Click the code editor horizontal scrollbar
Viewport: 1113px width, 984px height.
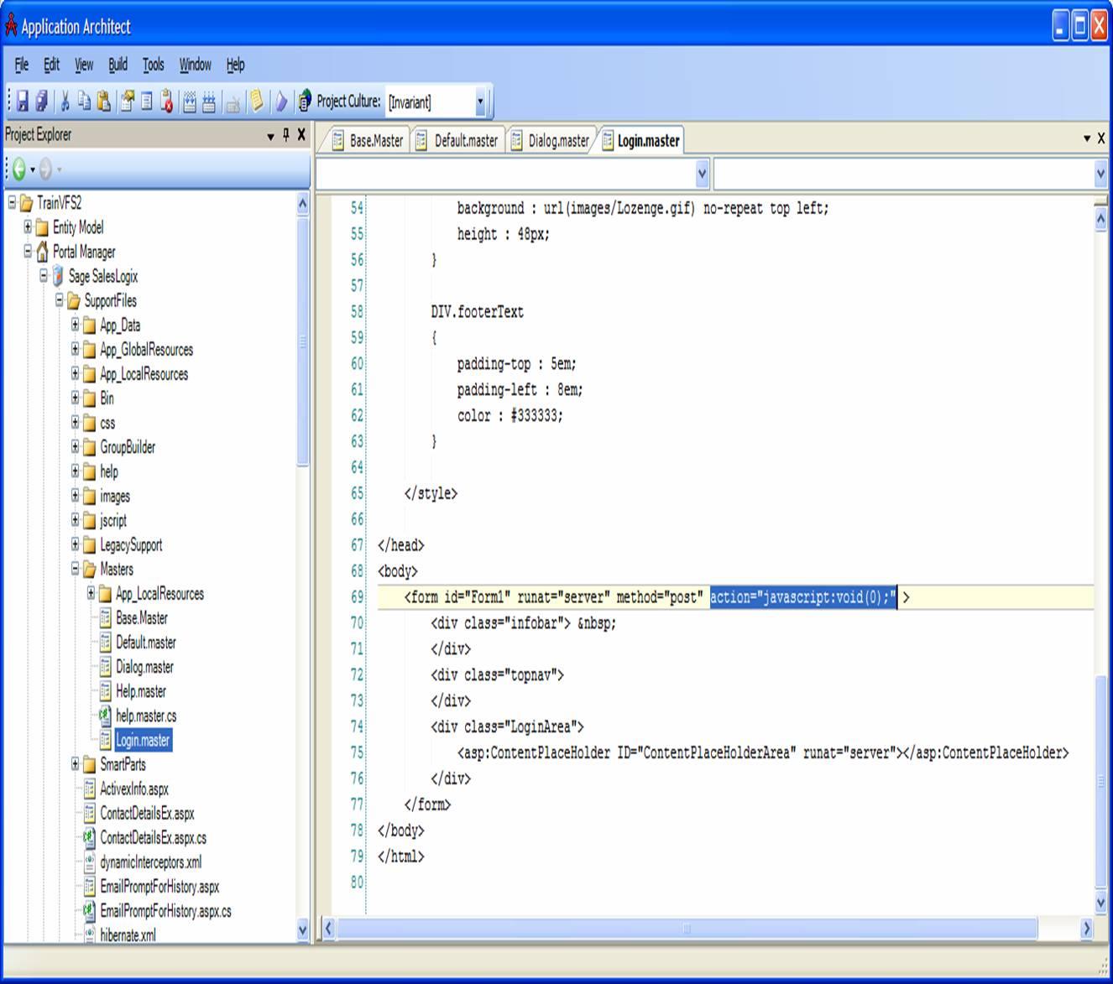coord(687,928)
